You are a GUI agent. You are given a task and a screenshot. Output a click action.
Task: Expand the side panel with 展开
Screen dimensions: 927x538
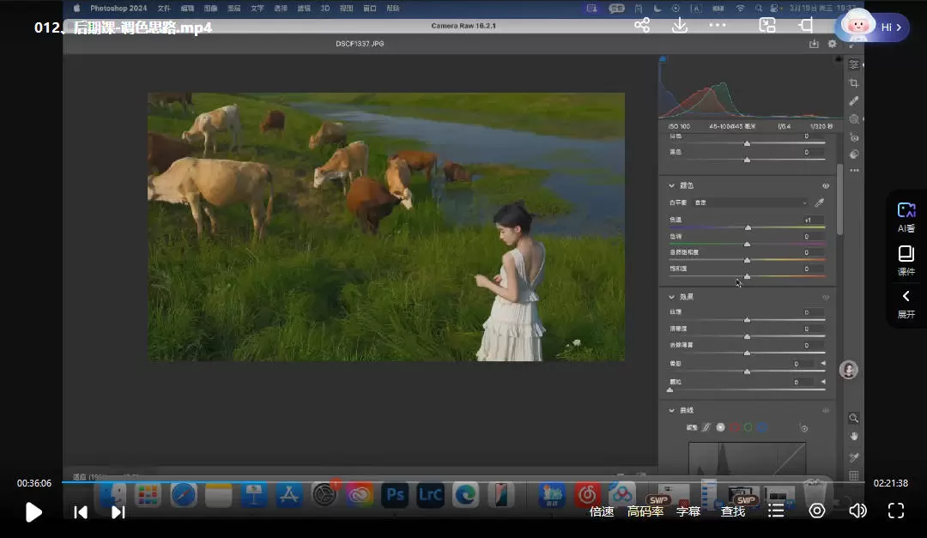point(906,304)
